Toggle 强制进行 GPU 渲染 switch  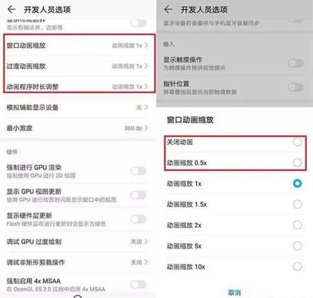138,171
